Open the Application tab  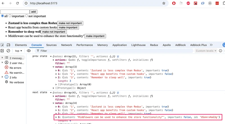point(120,45)
